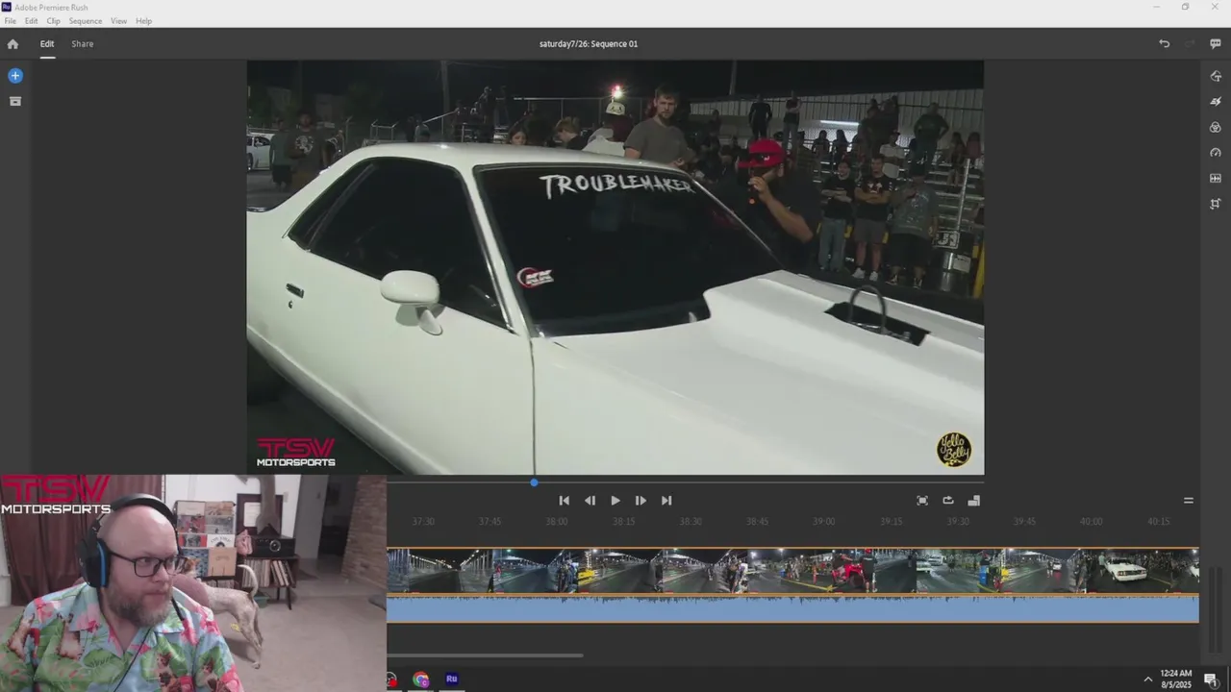Image resolution: width=1231 pixels, height=692 pixels.
Task: Open the Effects transitions panel
Action: (x=1216, y=102)
